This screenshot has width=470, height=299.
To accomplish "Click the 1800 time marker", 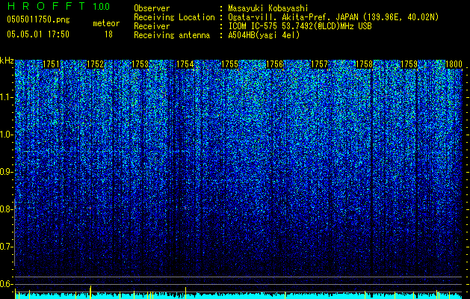I will click(x=454, y=64).
